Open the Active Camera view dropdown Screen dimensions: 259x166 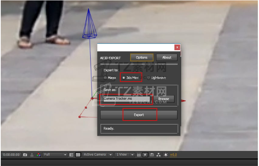click(97, 155)
